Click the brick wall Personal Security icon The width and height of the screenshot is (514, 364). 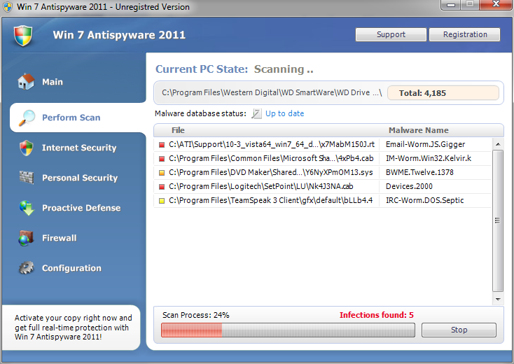(27, 178)
